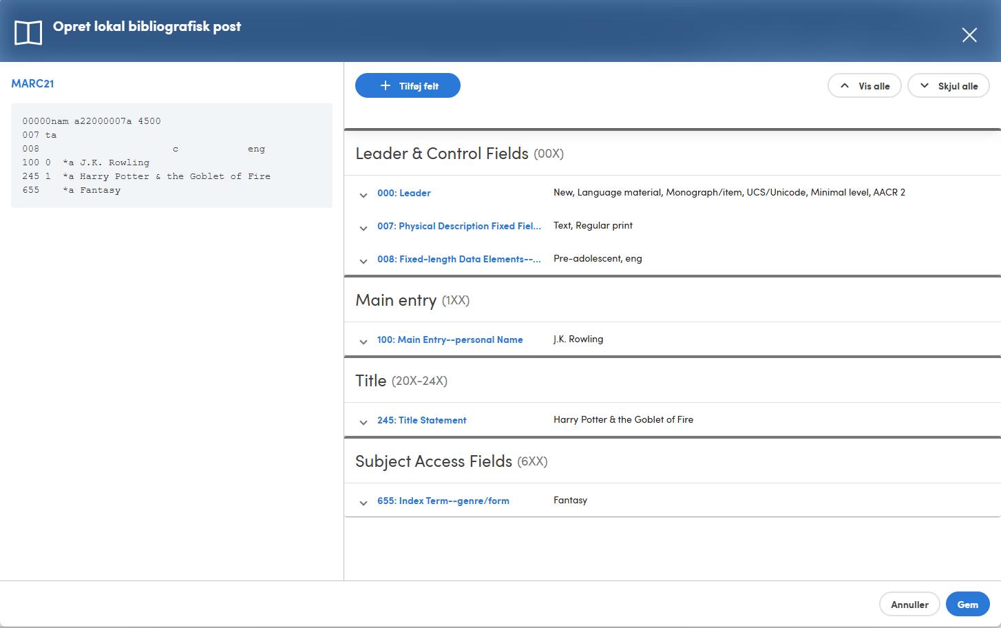
Task: Click the 'J.K. Rowling' field value
Action: (x=578, y=339)
